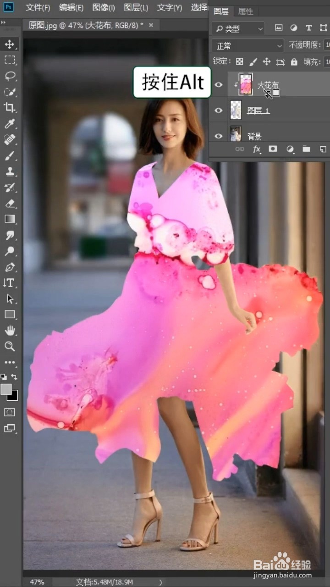Hide the 图层 1 layer

tap(219, 111)
